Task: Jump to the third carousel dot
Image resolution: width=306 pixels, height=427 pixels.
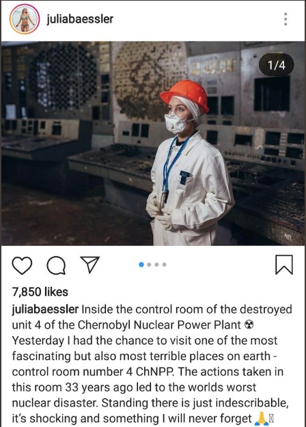Action: point(156,264)
